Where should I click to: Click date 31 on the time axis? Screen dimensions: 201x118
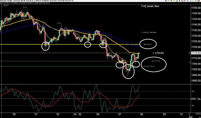coord(181,114)
